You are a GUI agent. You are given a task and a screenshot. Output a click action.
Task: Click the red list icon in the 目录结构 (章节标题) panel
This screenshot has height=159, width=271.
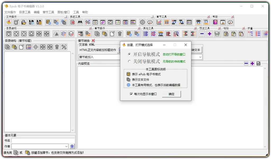click(x=29, y=47)
